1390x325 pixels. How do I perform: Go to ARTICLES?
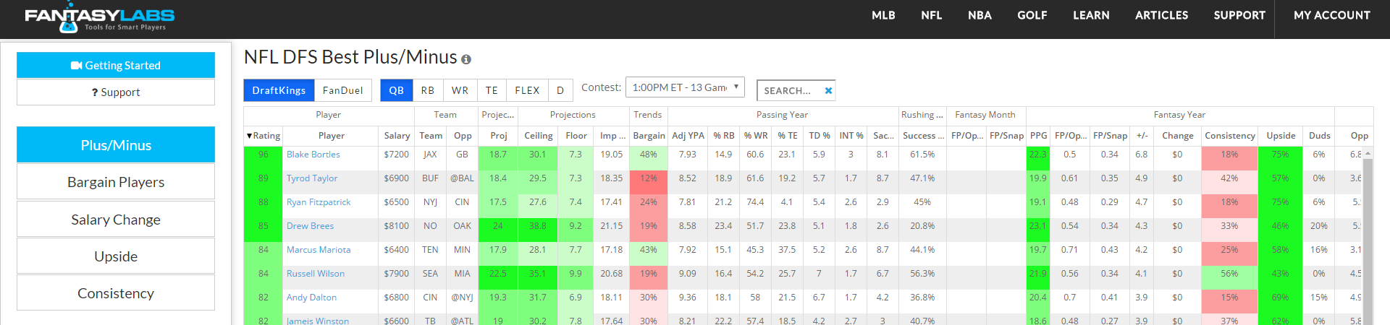1162,15
